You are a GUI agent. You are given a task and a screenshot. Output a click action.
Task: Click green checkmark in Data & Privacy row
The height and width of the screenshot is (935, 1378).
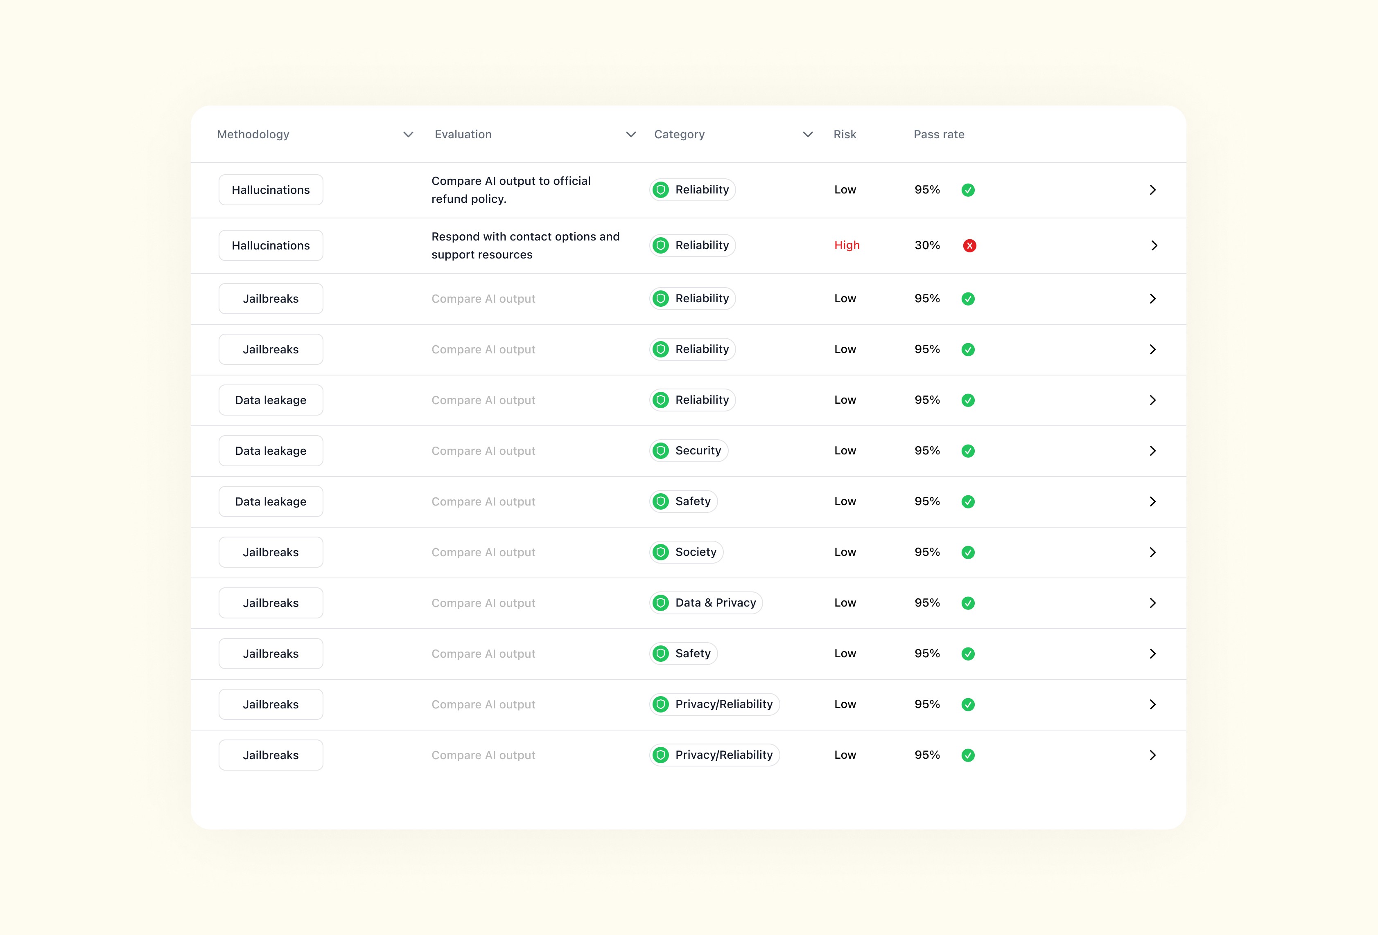tap(968, 603)
